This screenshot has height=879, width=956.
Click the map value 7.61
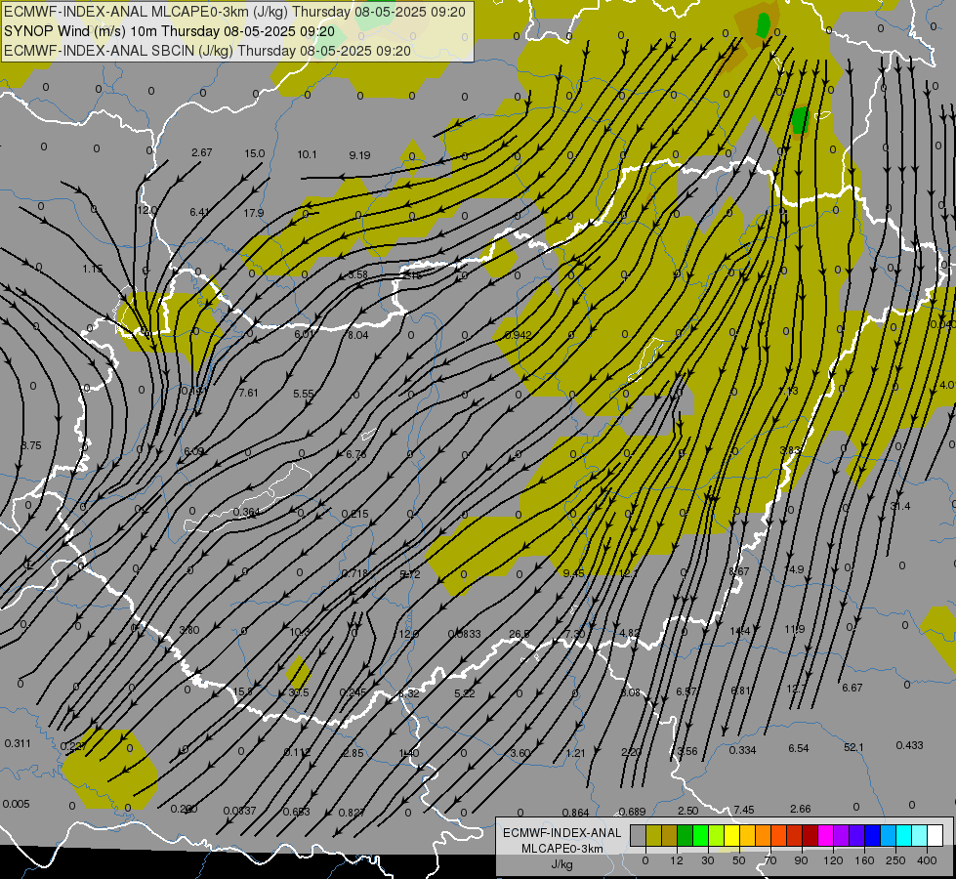click(x=248, y=393)
